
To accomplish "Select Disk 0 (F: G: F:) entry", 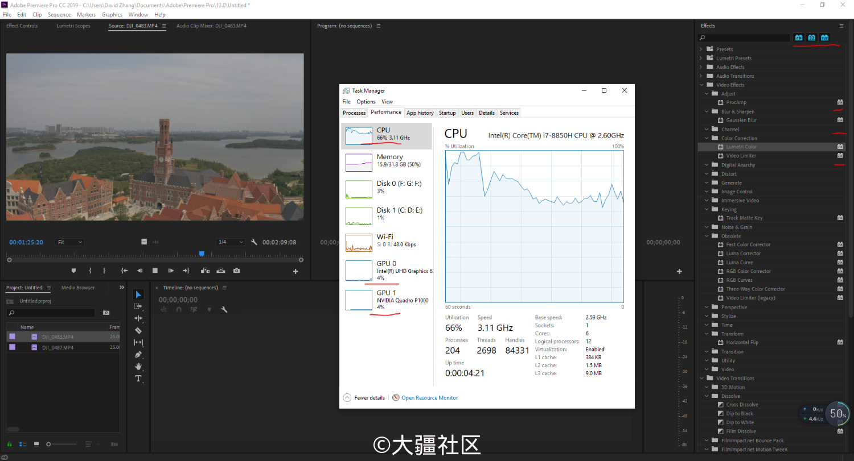I will (x=387, y=189).
